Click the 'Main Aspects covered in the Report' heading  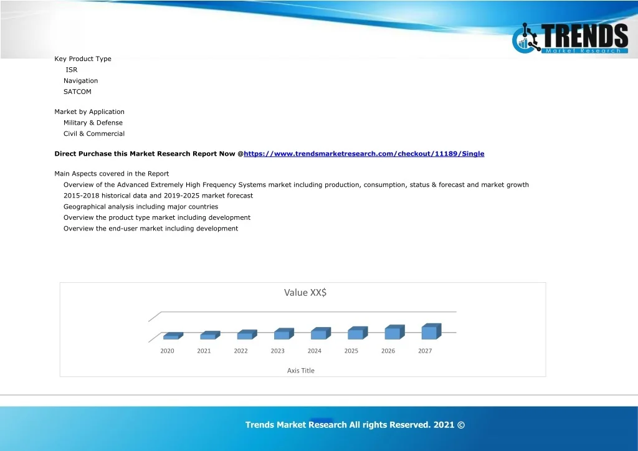pyautogui.click(x=112, y=174)
